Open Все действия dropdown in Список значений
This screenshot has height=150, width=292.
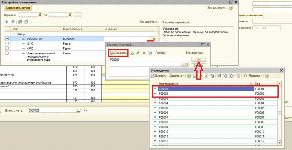196,53
